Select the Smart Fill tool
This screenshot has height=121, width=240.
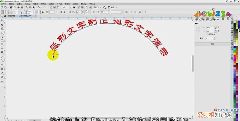coord(2,82)
